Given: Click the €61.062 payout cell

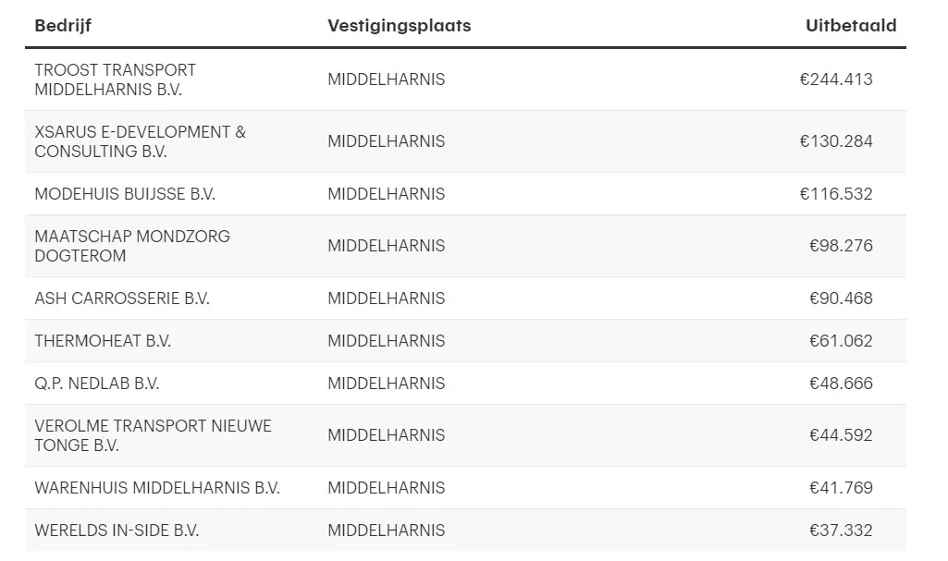Looking at the screenshot, I should pos(841,341).
